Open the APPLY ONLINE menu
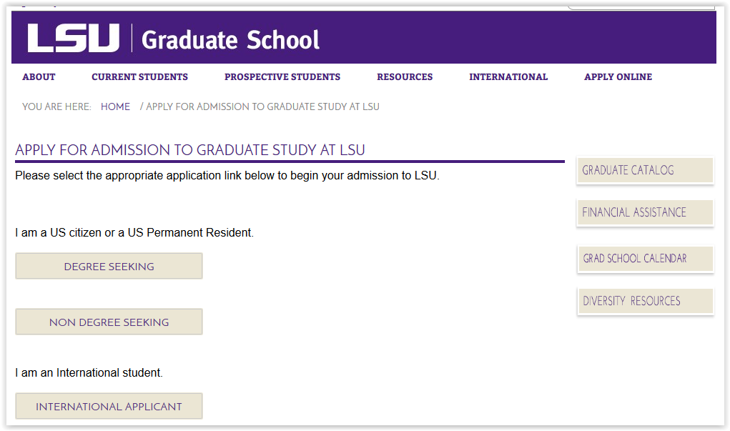This screenshot has height=431, width=730. [618, 76]
